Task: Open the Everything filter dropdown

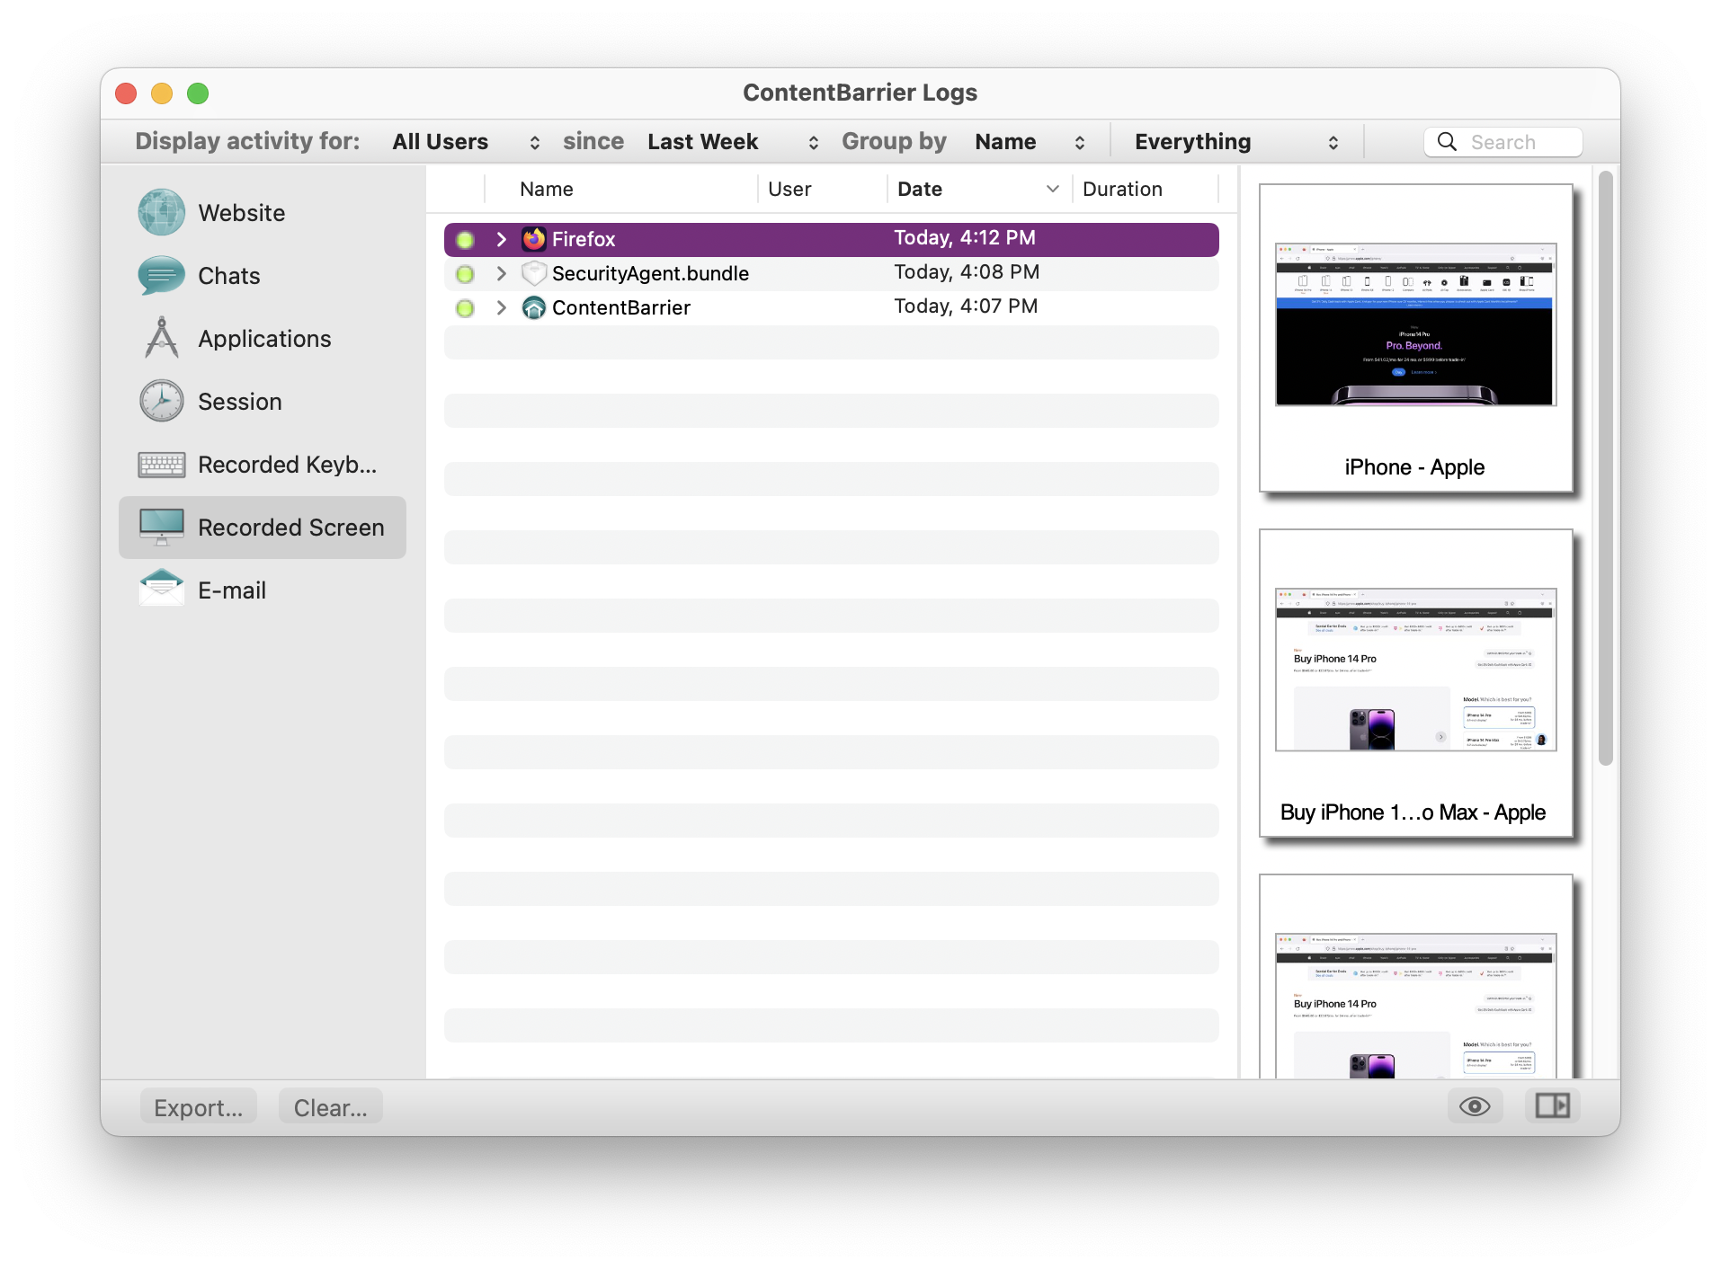Action: coord(1236,142)
